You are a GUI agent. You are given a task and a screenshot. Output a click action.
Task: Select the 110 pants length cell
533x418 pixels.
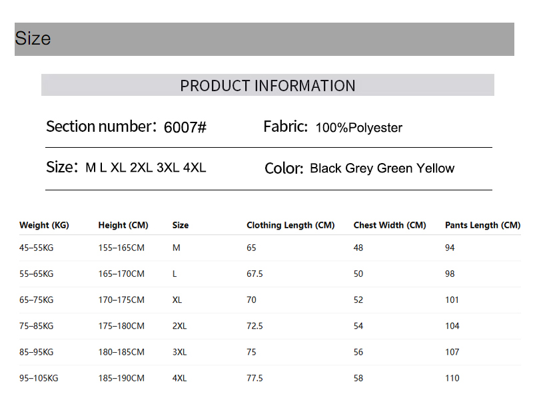(452, 378)
